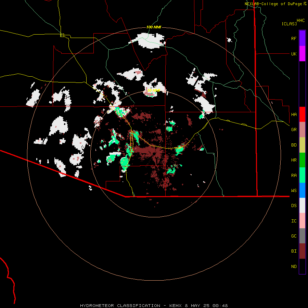Click the '[CLAS]' unit label text
The width and height of the screenshot is (308, 308).
pos(289,24)
